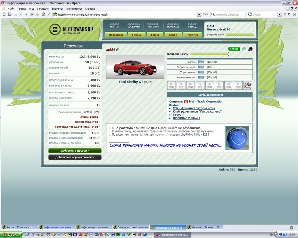The image size is (298, 238).
Task: Click the black camera icon on xpbl4's profile
Action: point(250,49)
